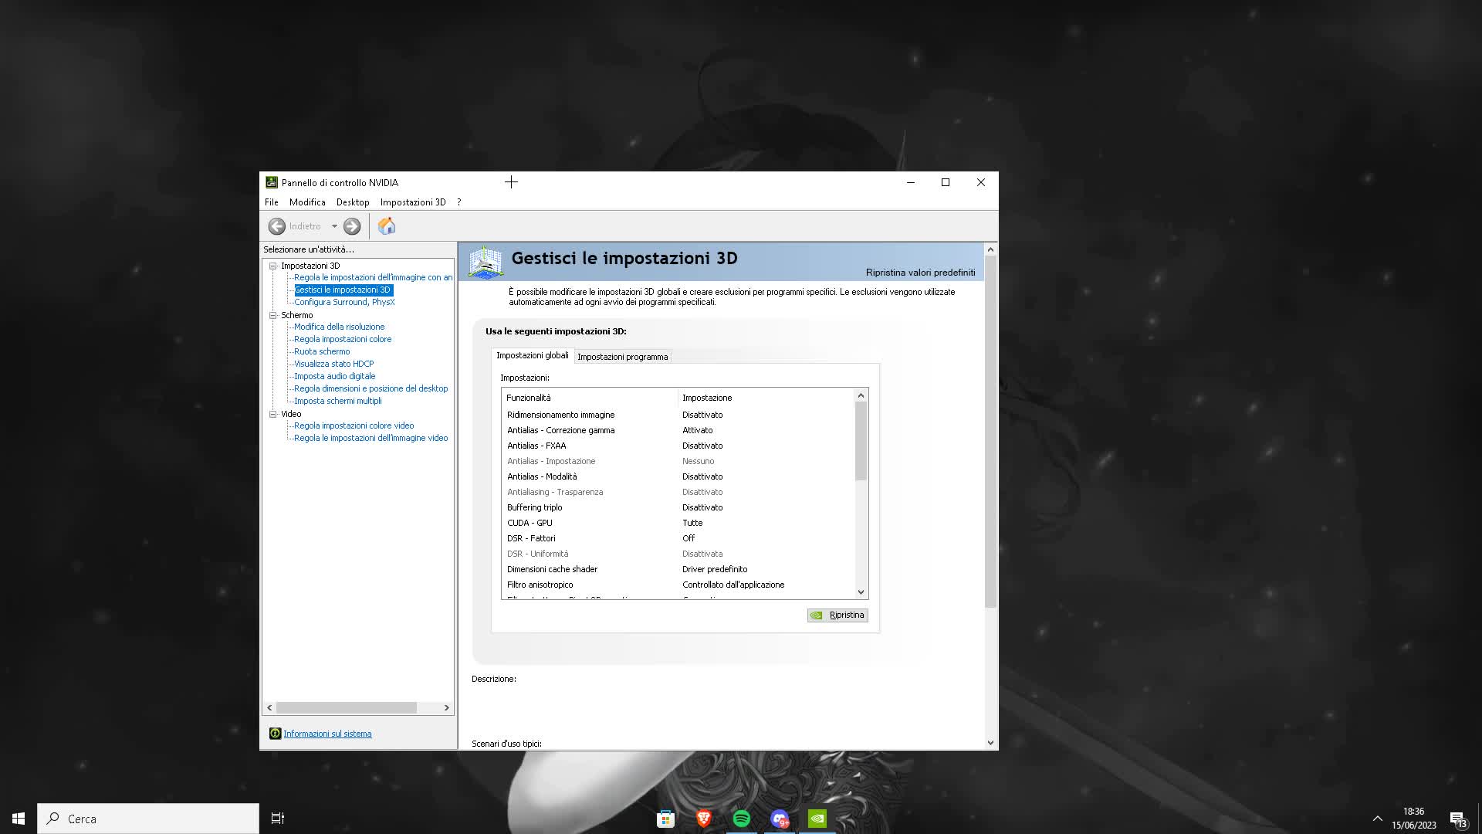Collapse the Impostazioni 3D tree node
The width and height of the screenshot is (1482, 834).
point(272,266)
